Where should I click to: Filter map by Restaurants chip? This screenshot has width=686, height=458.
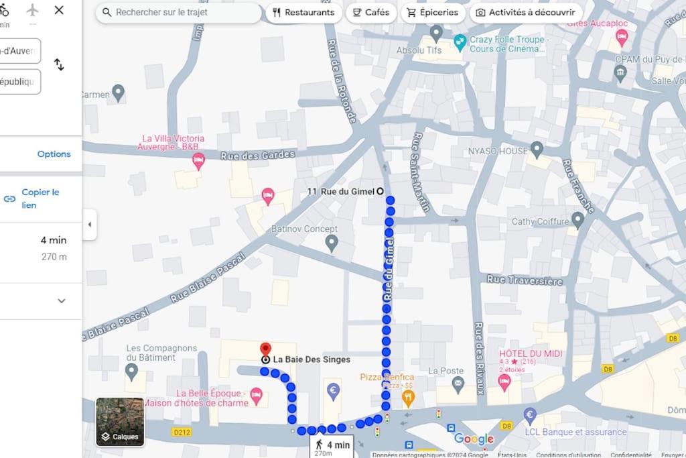click(303, 13)
